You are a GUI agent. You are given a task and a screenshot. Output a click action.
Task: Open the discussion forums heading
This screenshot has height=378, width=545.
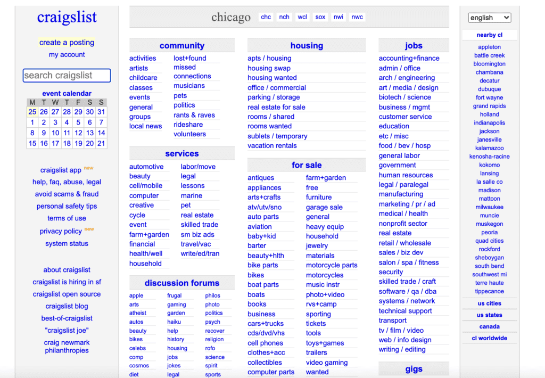point(182,283)
